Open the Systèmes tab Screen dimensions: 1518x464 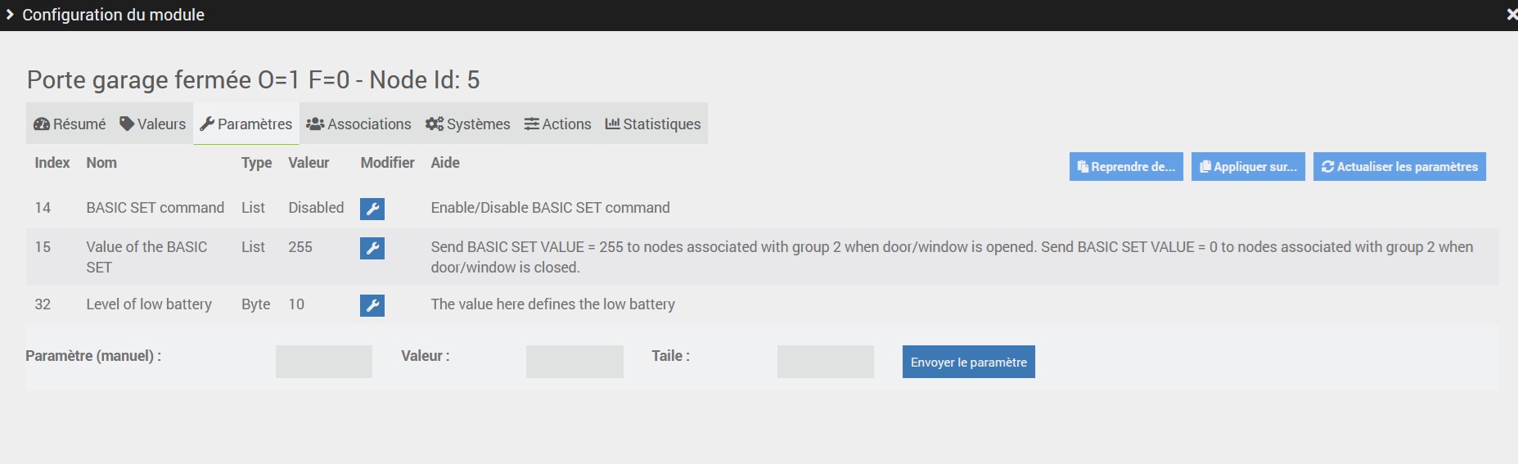click(468, 124)
